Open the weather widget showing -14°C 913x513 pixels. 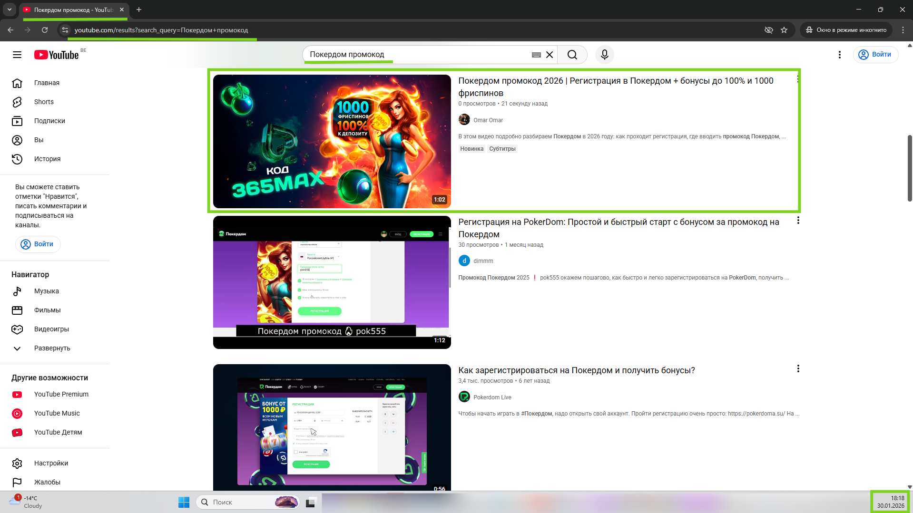(x=26, y=502)
